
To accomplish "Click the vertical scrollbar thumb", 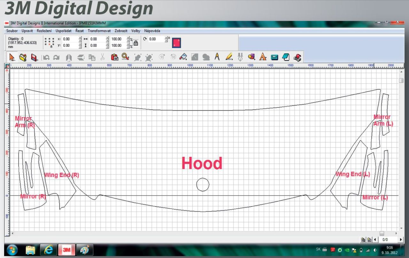I will 401,80.
